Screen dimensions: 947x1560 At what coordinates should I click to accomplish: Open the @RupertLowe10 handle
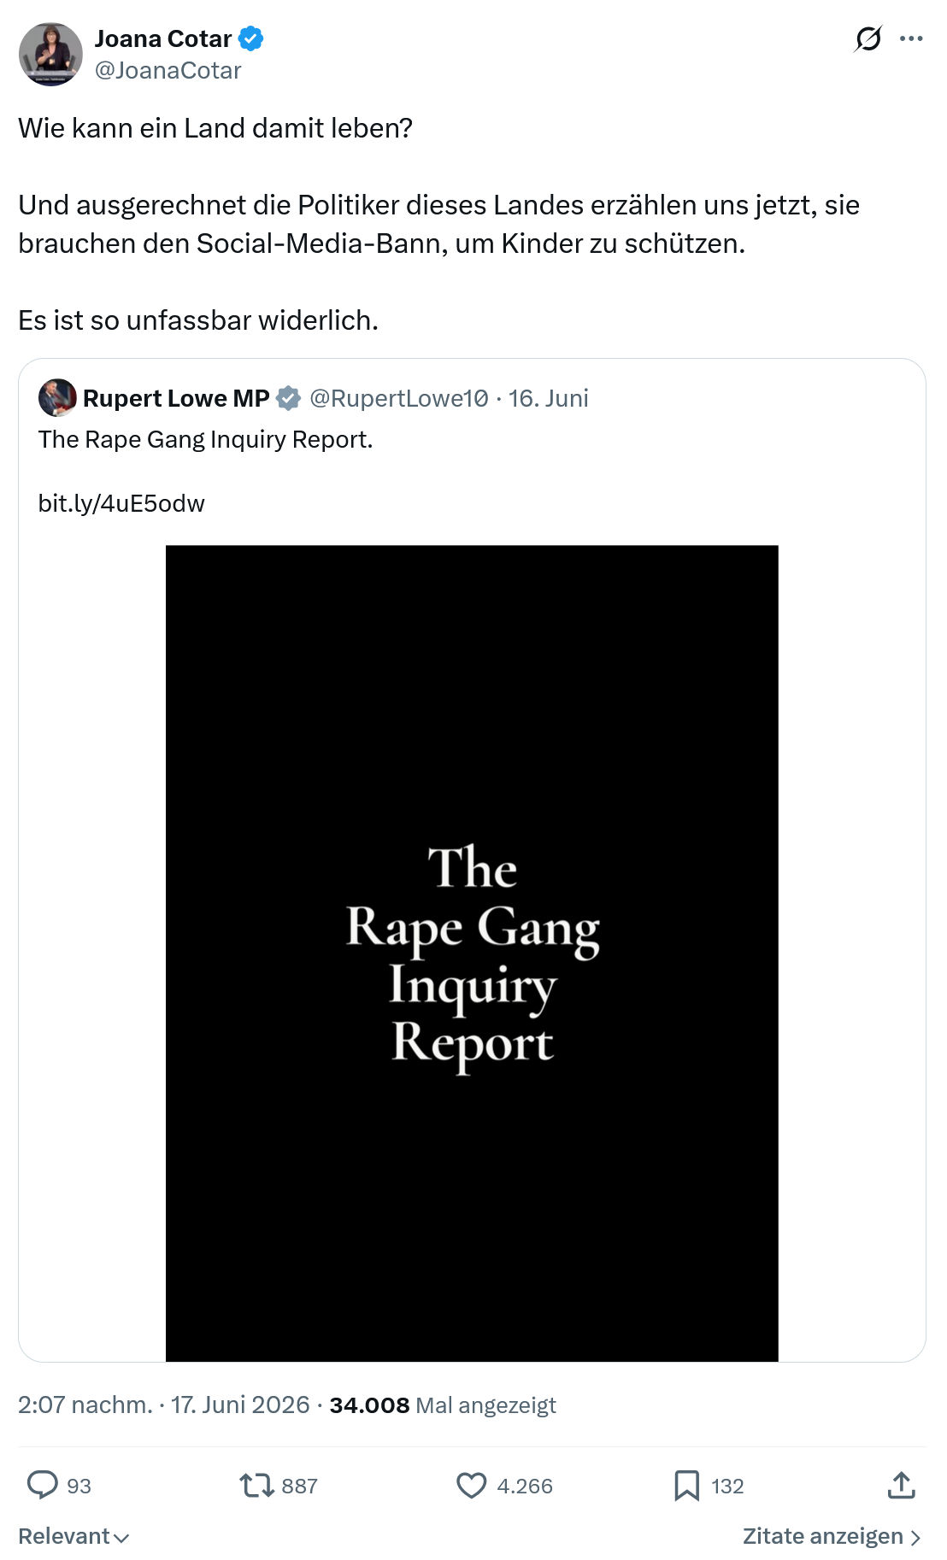[x=399, y=398]
